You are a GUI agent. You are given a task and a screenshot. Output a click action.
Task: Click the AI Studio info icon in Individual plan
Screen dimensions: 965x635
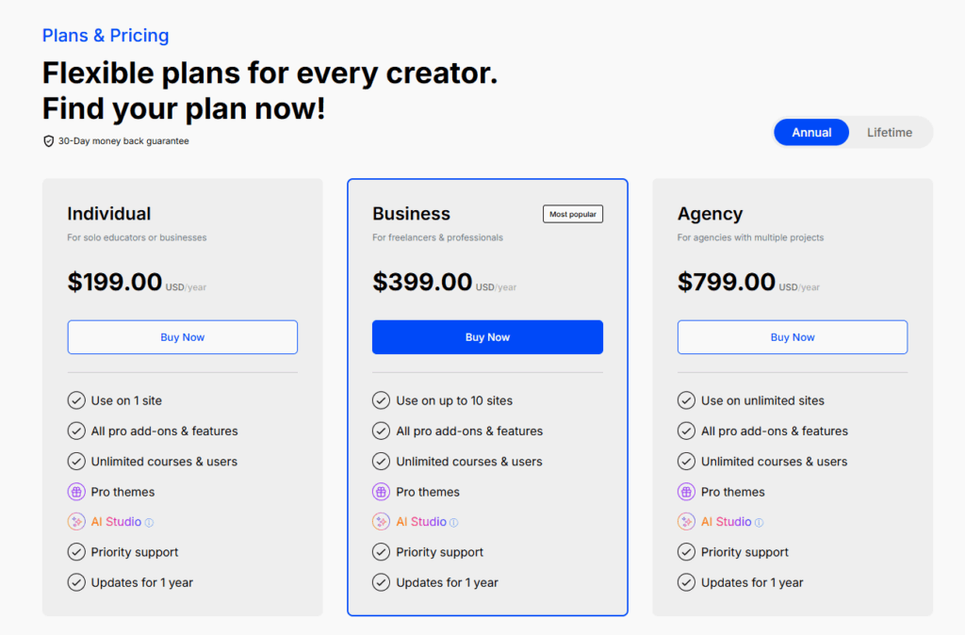coord(149,522)
